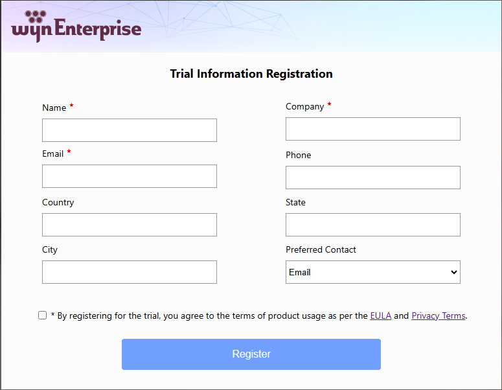Image resolution: width=502 pixels, height=390 pixels.
Task: Click the Name field label
Action: 54,108
